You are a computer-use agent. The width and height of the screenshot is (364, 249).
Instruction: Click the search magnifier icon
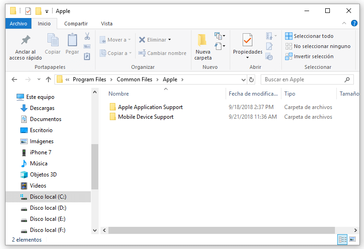pyautogui.click(x=347, y=79)
